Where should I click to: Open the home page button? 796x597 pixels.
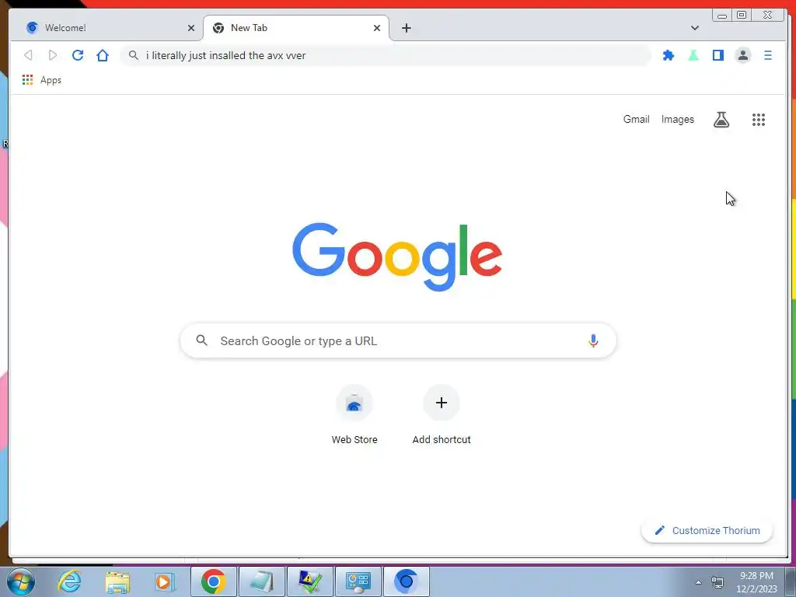pyautogui.click(x=103, y=55)
